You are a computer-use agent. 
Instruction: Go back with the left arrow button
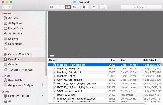[4, 7]
